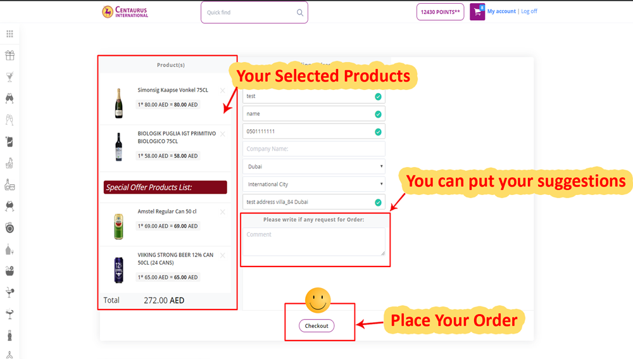Screen dimensions: 633x359
Task: Click the Checkout button
Action: 316,326
